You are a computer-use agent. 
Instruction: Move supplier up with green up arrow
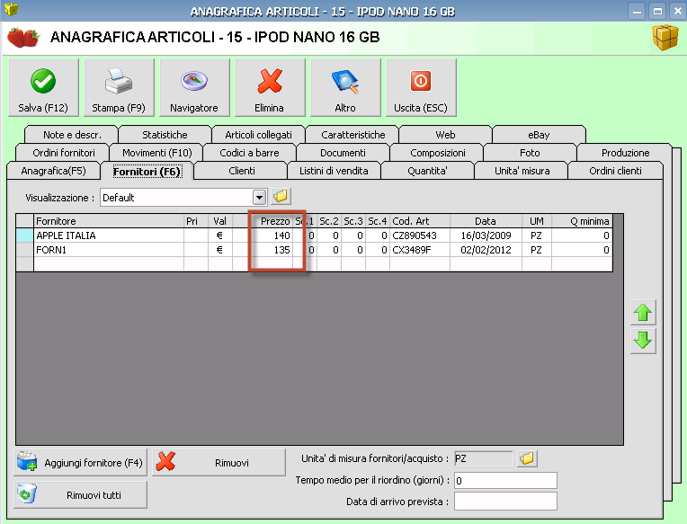[x=643, y=313]
